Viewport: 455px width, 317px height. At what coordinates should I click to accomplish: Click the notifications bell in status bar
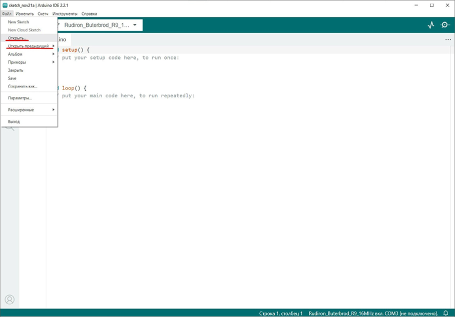coord(445,313)
